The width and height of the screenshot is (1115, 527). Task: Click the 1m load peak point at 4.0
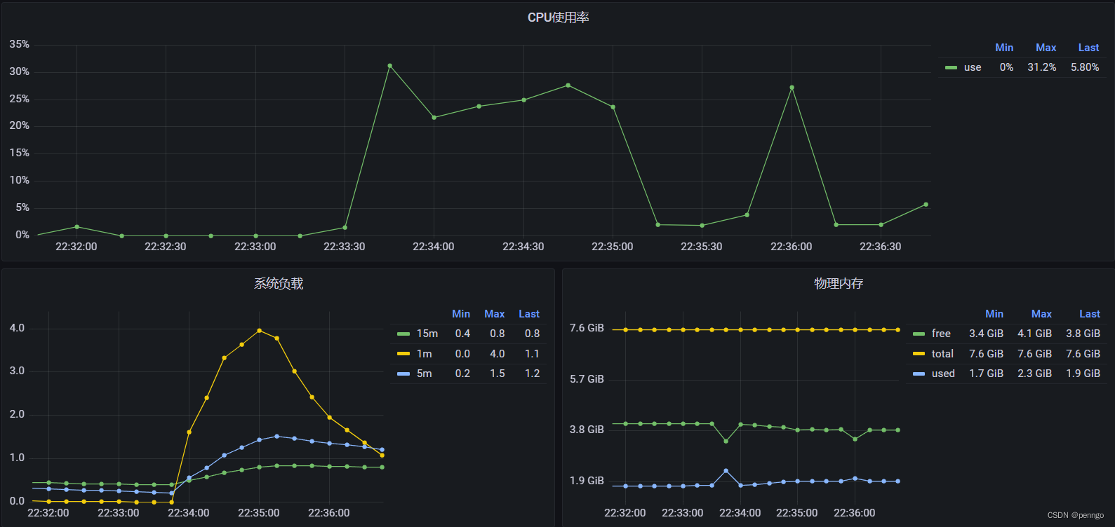[260, 331]
